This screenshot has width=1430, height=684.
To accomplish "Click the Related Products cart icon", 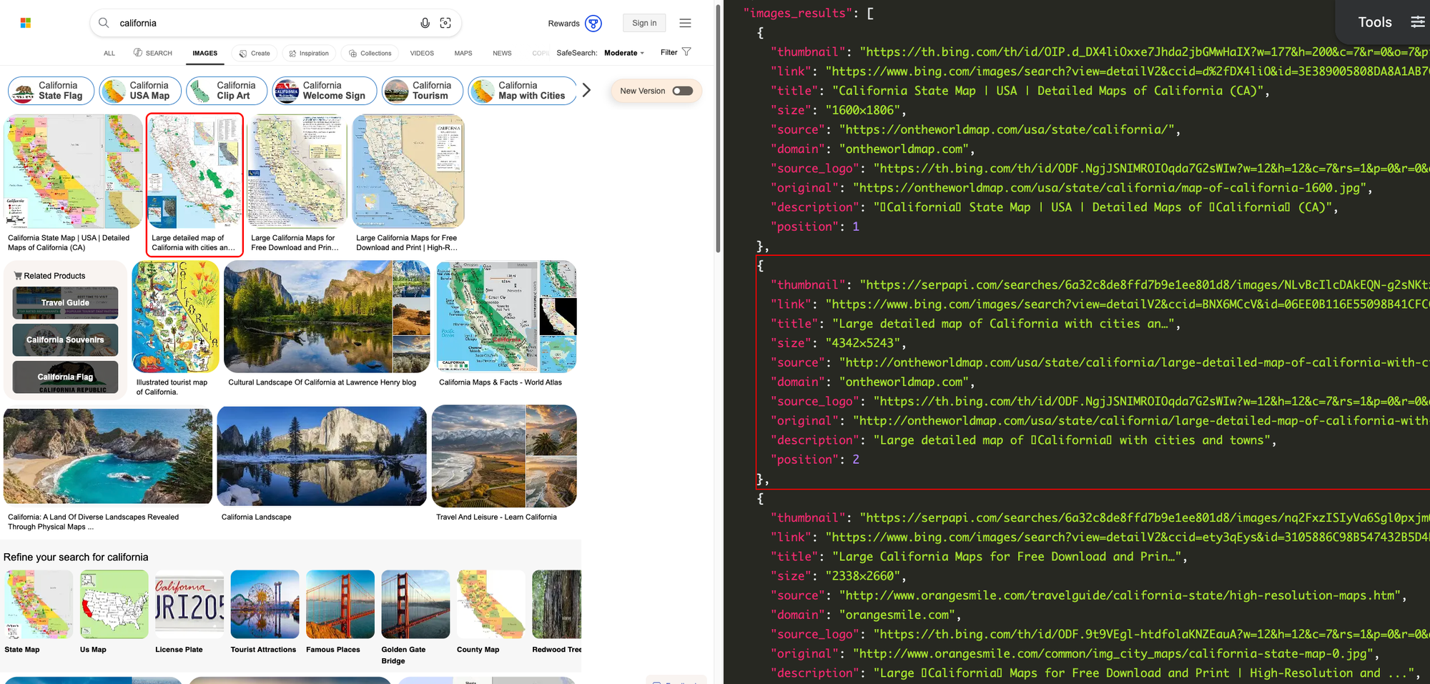I will tap(18, 275).
